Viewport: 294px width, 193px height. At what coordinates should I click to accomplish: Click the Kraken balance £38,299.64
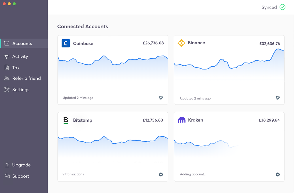click(269, 120)
